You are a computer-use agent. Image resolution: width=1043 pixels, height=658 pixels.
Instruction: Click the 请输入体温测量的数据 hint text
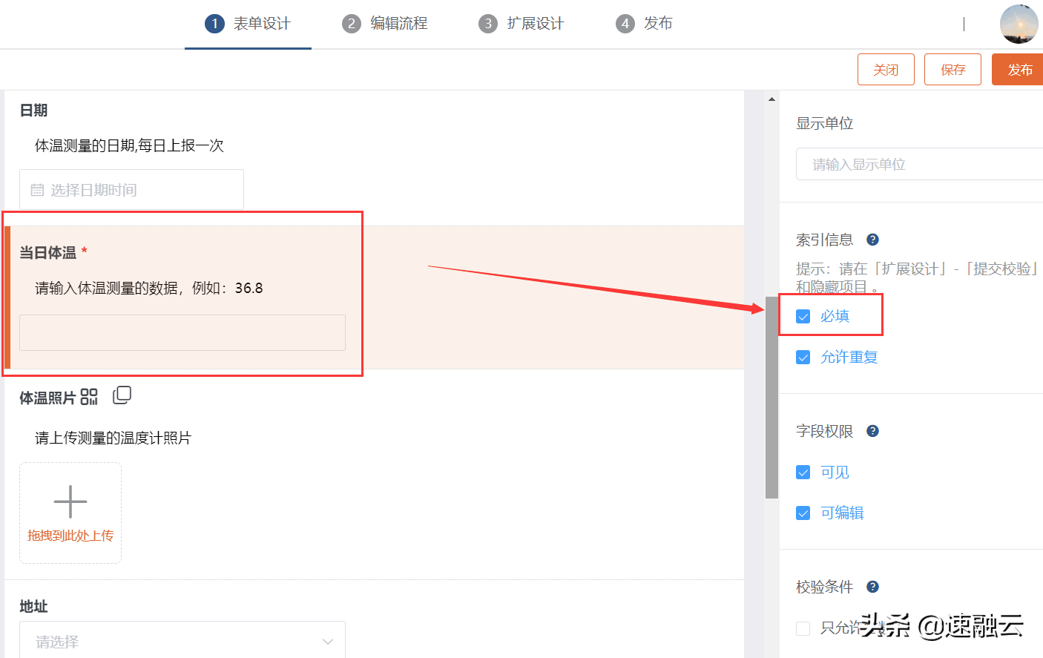149,288
